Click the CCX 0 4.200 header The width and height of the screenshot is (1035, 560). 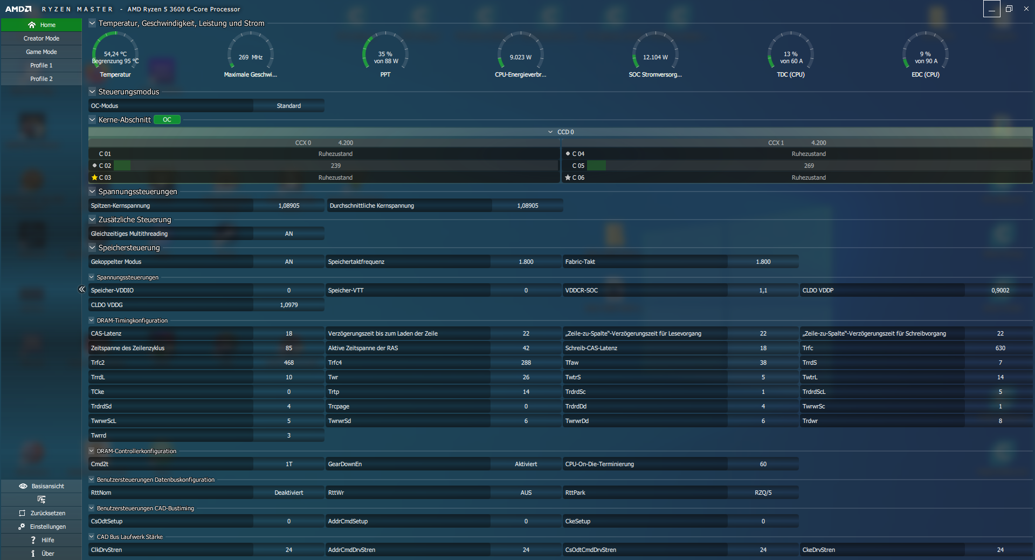click(324, 143)
